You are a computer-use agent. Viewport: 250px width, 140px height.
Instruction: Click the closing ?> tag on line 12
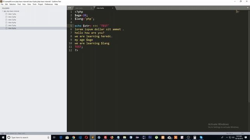77,50
